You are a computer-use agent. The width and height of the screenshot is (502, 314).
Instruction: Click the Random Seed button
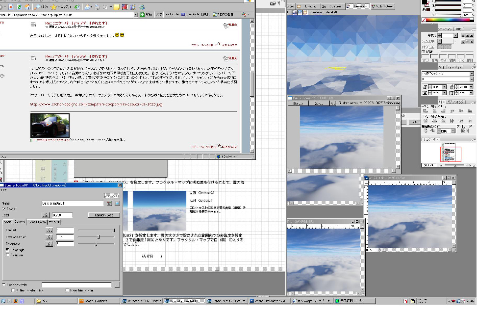tap(104, 215)
